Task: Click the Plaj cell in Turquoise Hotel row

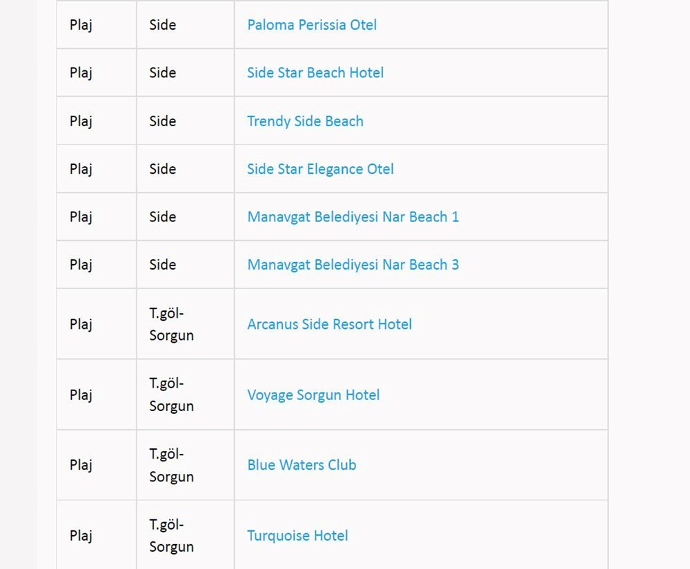Action: tap(81, 536)
